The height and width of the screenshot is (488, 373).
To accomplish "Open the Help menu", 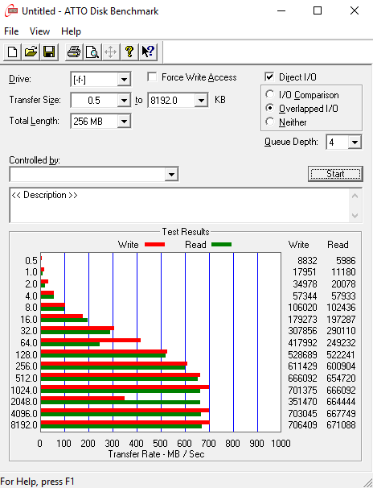I will point(71,31).
